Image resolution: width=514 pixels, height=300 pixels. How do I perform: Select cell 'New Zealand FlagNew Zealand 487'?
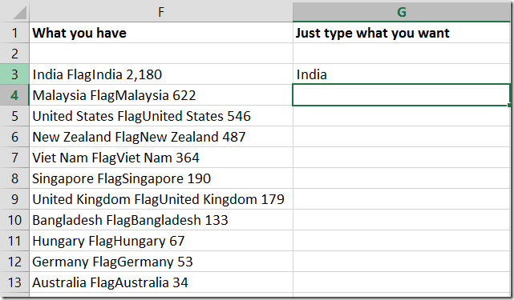coord(161,137)
